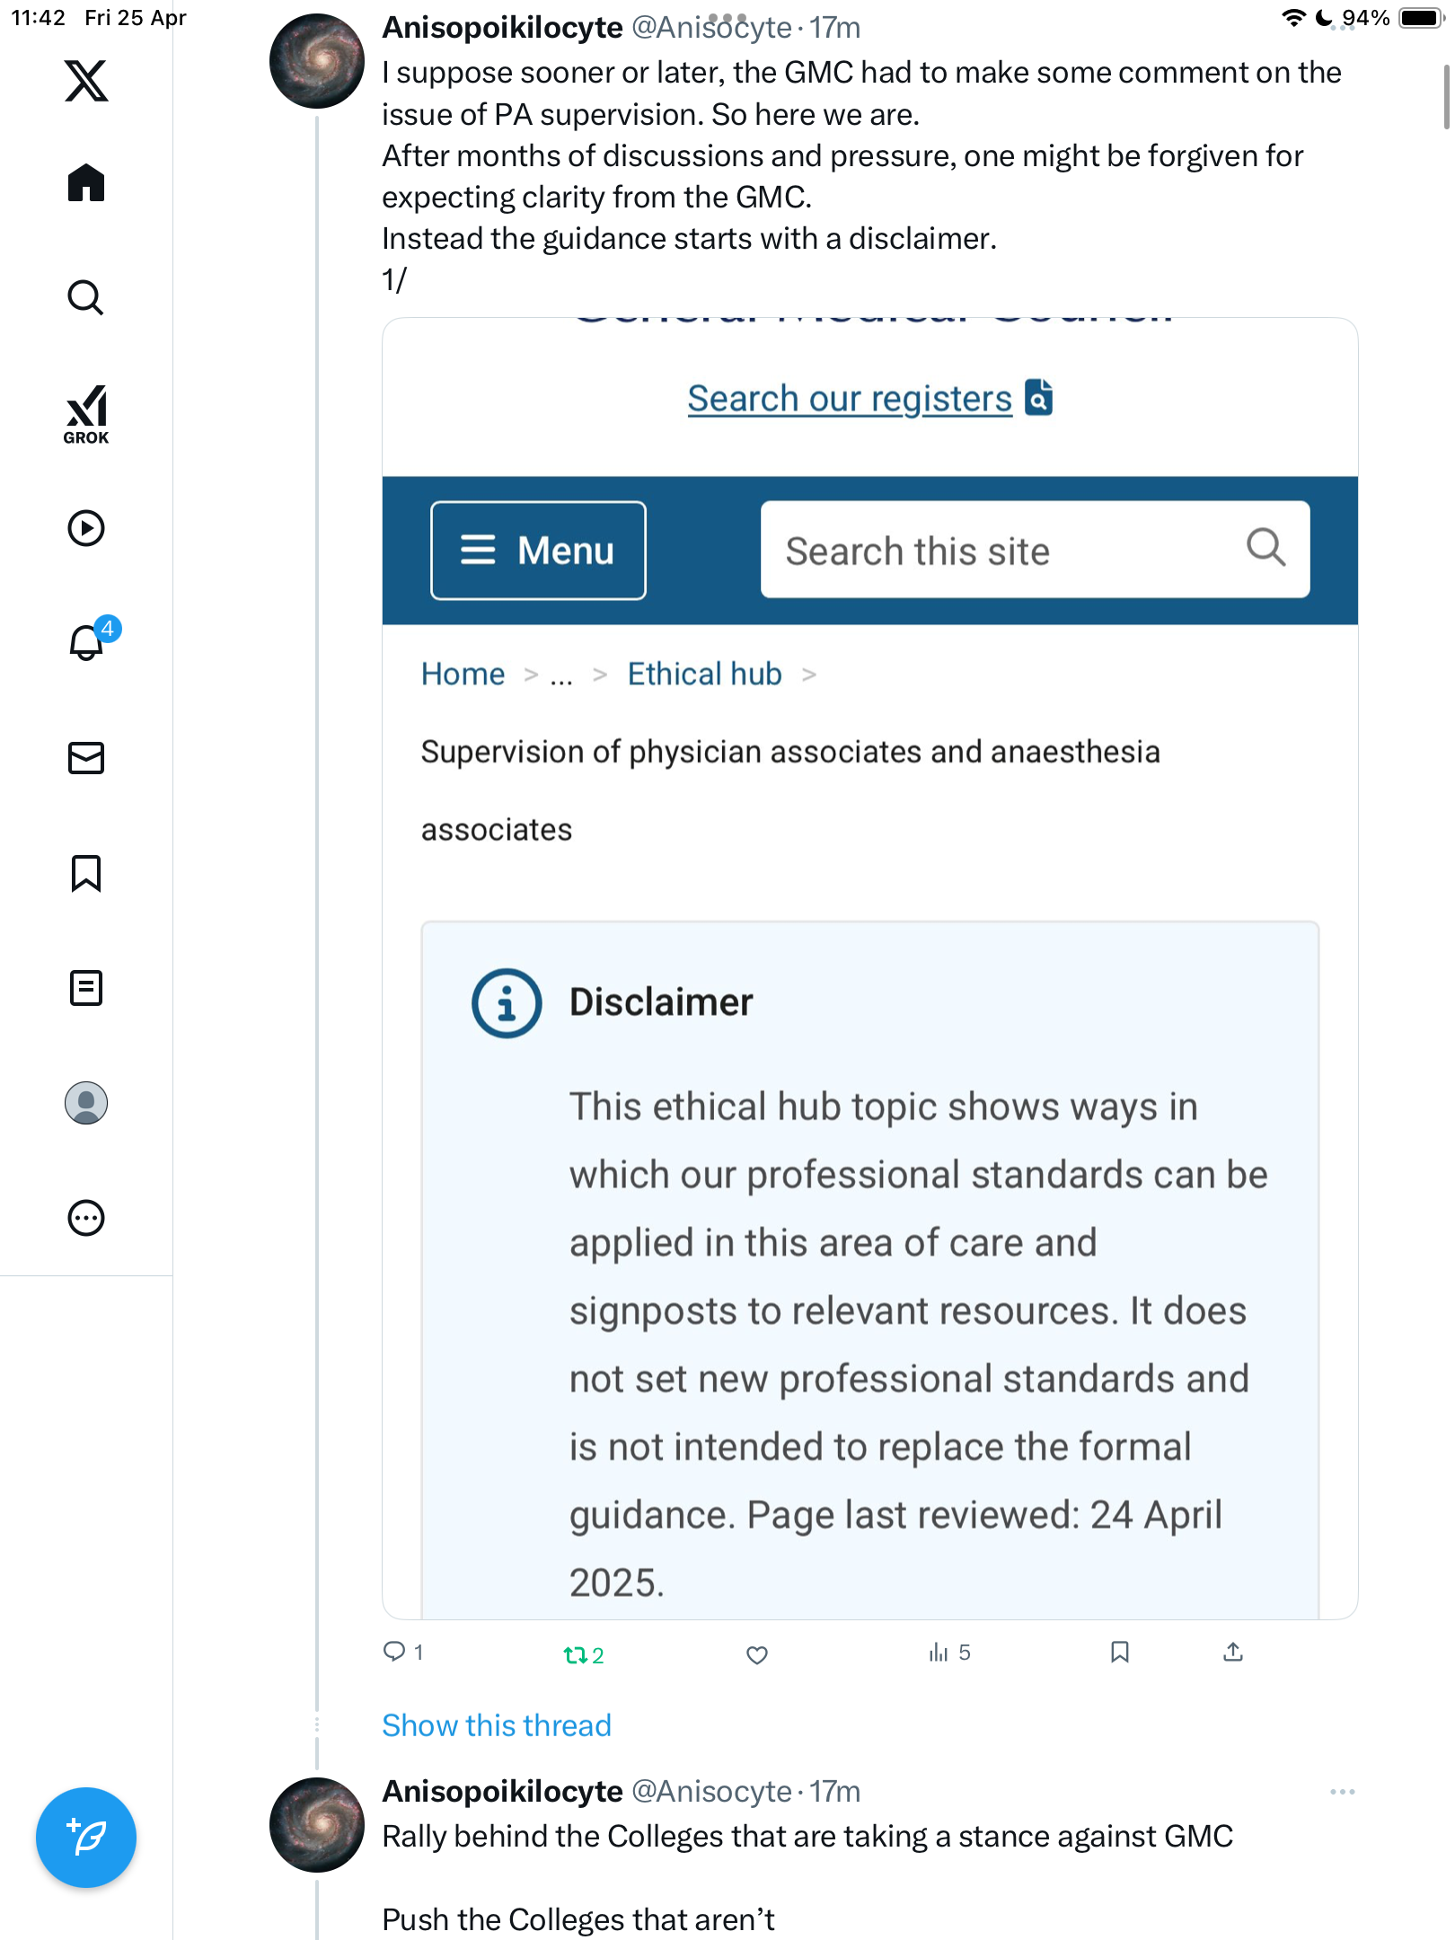Screen dimensions: 1455x1940
Task: Bookmark the first Anisopoikilocyte post
Action: (x=1120, y=1653)
